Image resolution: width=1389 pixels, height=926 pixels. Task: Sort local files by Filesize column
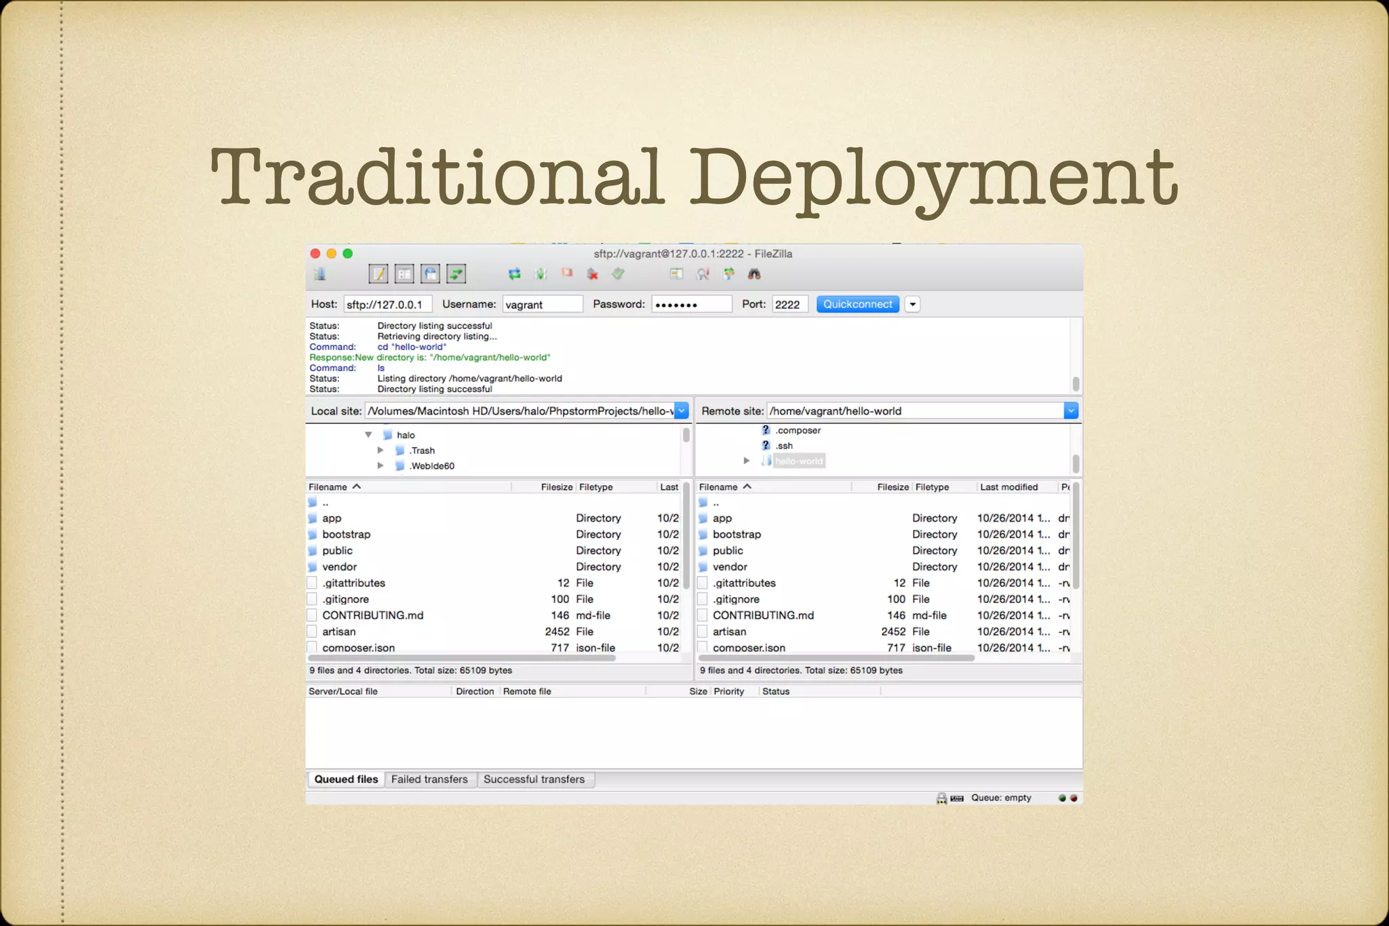tap(543, 487)
